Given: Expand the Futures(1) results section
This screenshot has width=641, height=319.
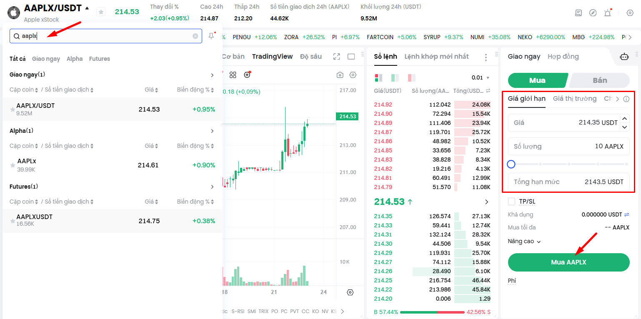Looking at the screenshot, I should (212, 187).
